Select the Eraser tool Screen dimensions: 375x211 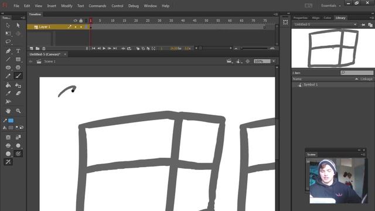click(18, 93)
